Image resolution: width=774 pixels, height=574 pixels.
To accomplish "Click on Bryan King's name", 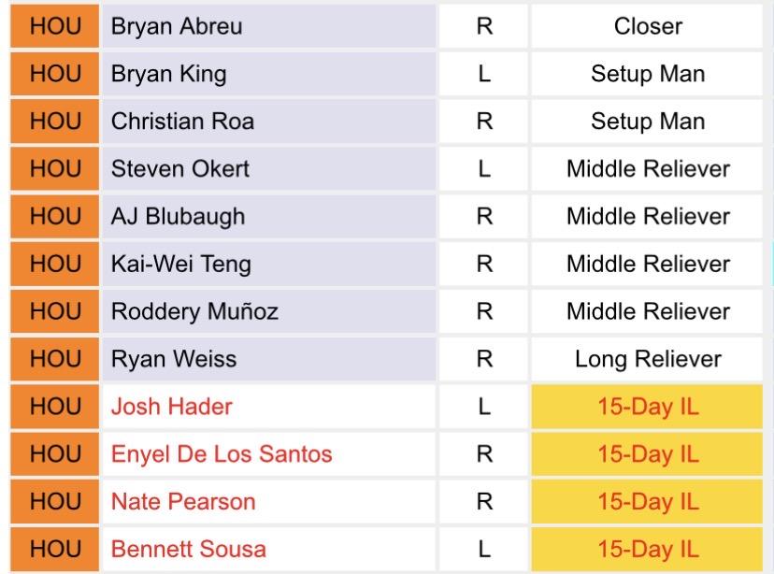I will (168, 74).
